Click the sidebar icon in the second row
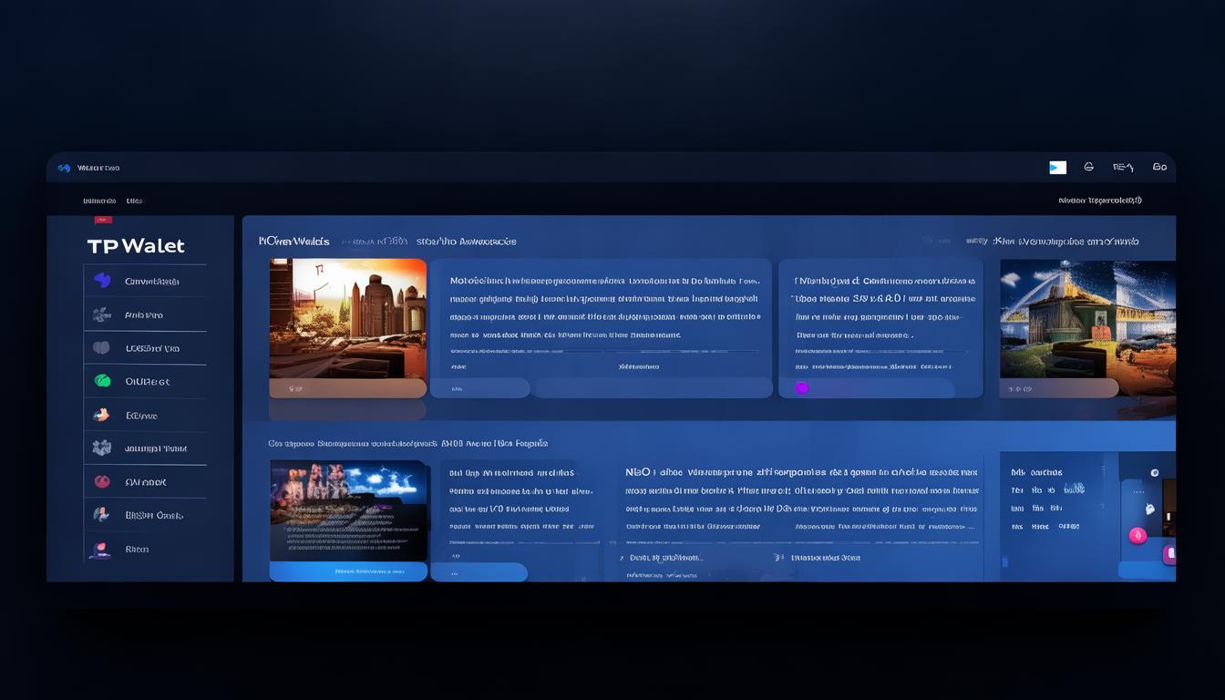Screen dimensions: 1225x700 click(x=101, y=314)
